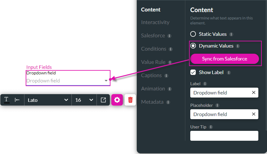Image resolution: width=267 pixels, height=154 pixels.
Task: Click the Sync from Salesforce button
Action: click(x=224, y=59)
